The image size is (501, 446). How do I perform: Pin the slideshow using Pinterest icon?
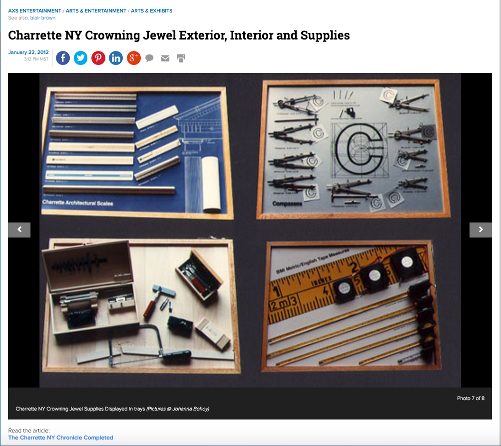(x=98, y=58)
